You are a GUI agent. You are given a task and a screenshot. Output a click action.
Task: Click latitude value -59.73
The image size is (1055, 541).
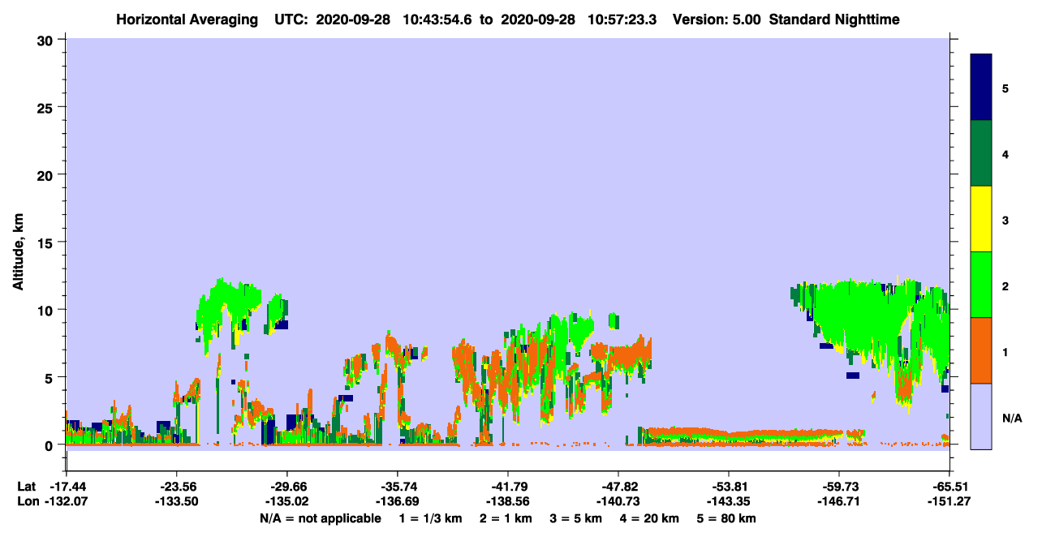click(x=839, y=487)
